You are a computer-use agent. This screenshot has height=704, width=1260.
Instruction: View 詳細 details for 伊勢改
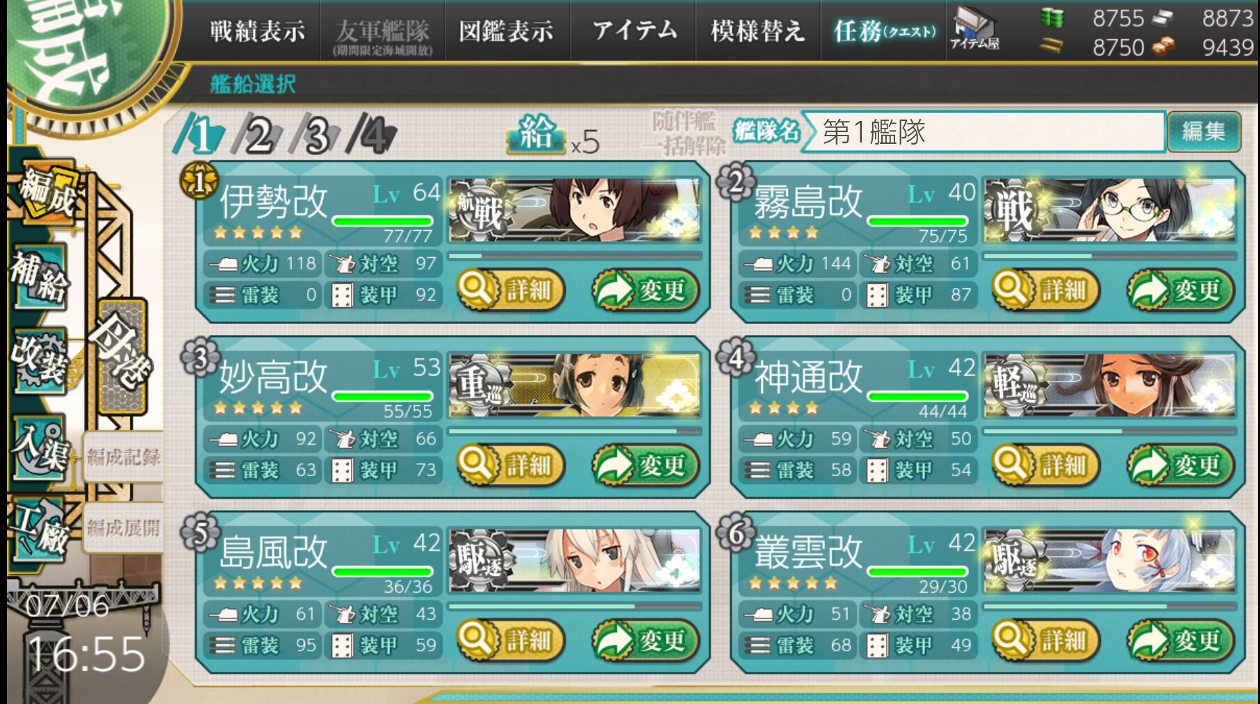tap(510, 289)
